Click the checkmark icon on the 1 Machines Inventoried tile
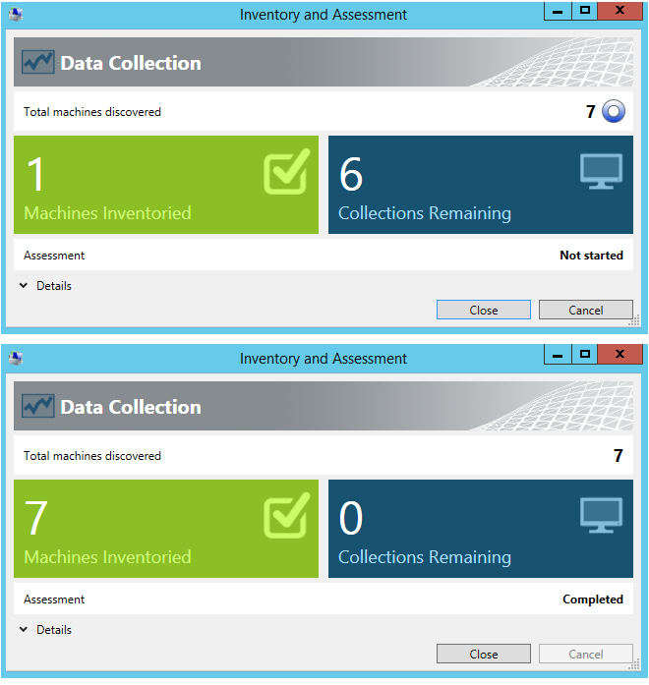649x685 pixels. tap(286, 172)
